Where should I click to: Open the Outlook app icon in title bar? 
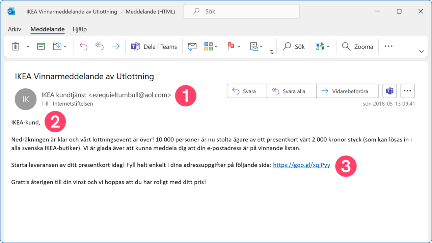coord(11,11)
